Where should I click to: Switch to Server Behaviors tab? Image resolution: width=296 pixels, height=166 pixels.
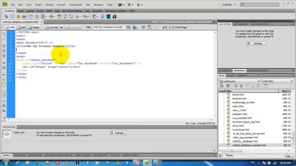258,71
